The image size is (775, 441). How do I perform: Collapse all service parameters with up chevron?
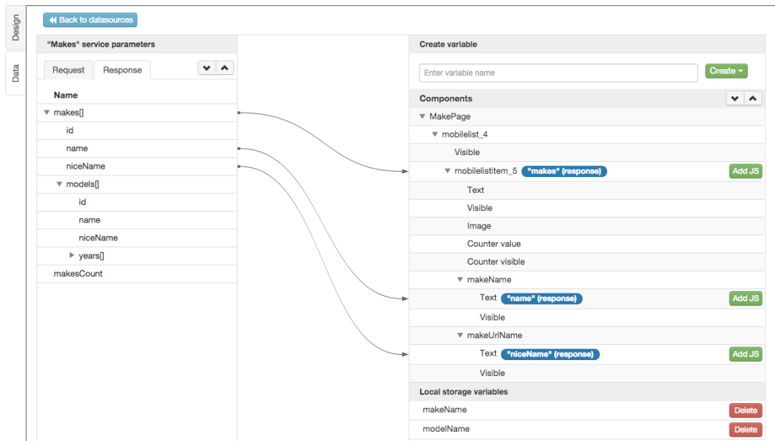point(225,68)
